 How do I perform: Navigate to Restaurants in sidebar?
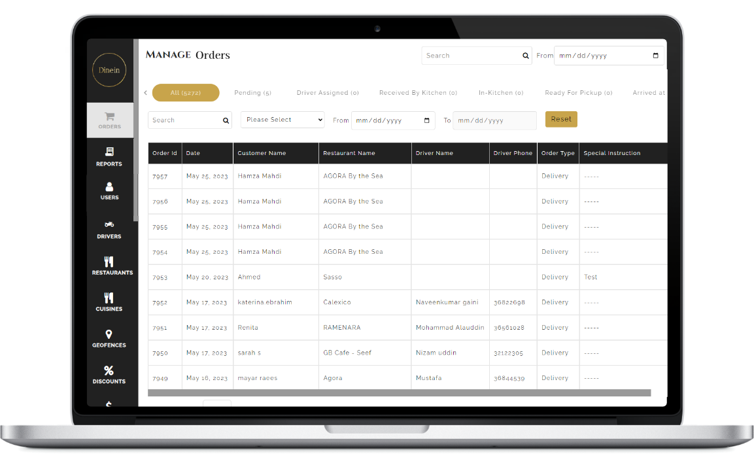pos(109,262)
